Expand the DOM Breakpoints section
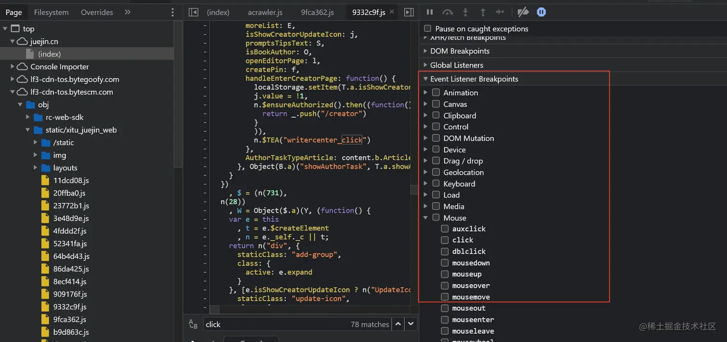The height and width of the screenshot is (342, 727). (x=426, y=51)
